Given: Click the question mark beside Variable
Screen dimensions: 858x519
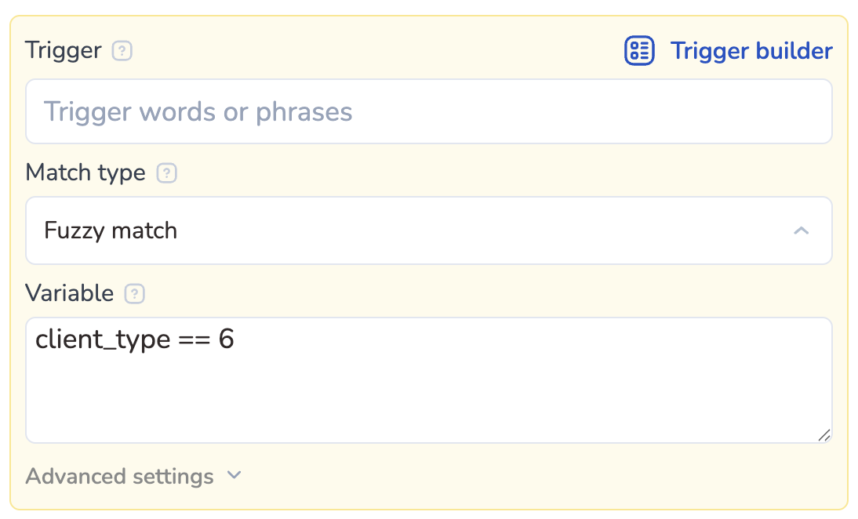Looking at the screenshot, I should pos(135,294).
